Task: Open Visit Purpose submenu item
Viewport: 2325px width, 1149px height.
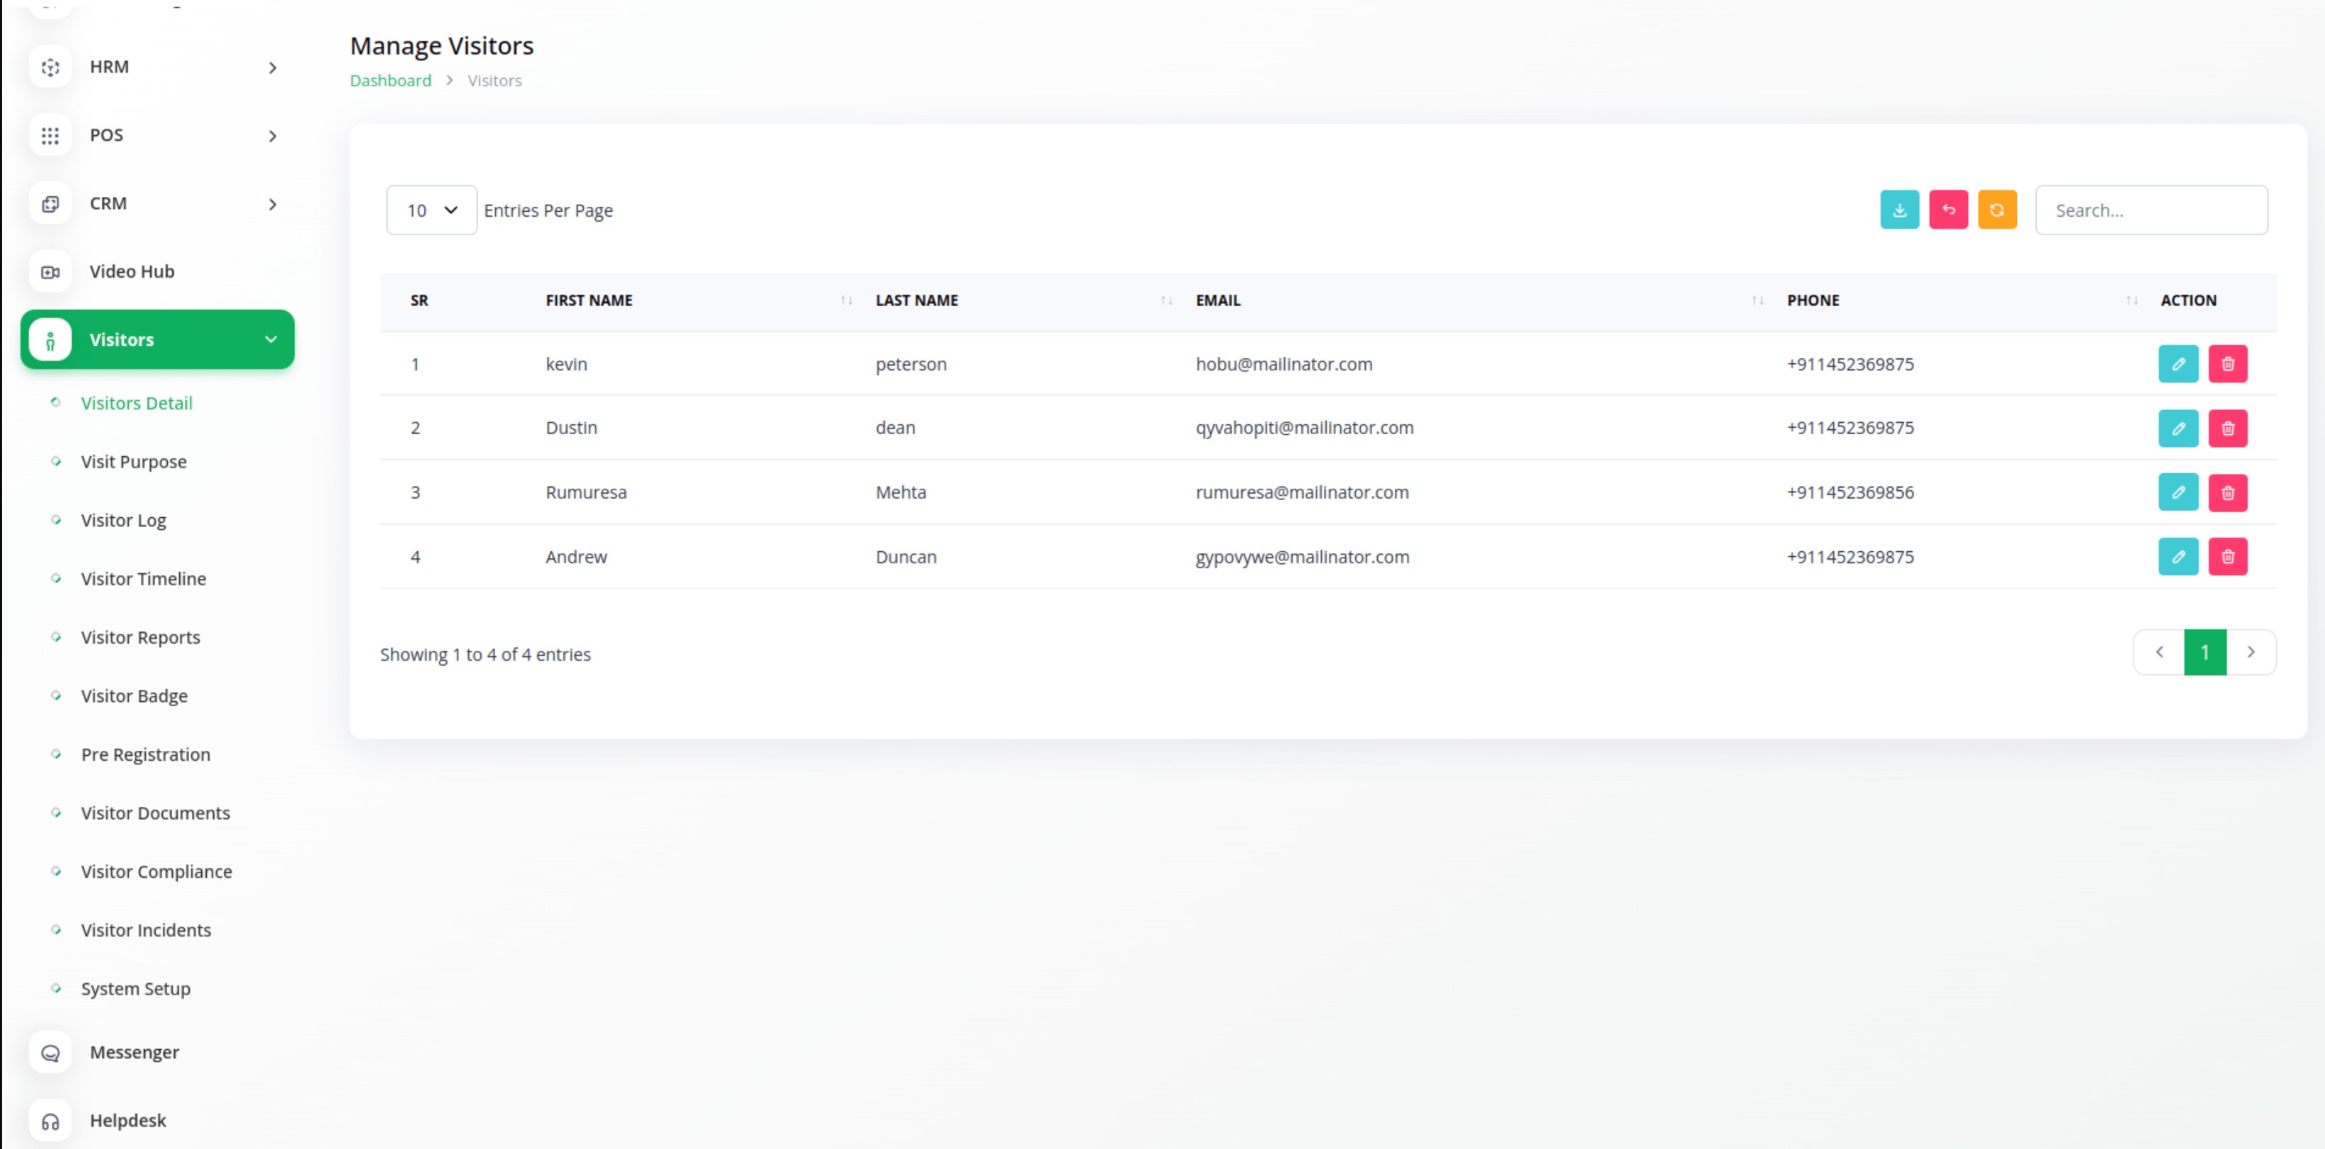Action: (134, 462)
